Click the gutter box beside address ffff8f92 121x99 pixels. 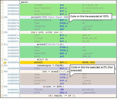[x=2, y=74]
